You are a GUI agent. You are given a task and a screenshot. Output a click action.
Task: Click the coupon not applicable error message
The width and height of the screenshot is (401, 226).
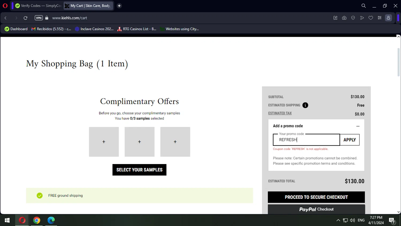[300, 149]
